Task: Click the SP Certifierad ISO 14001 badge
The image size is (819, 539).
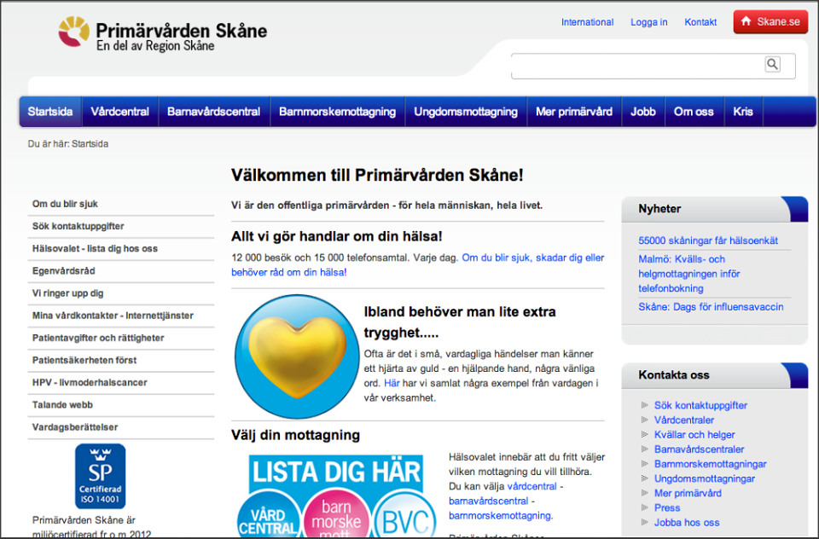Action: pyautogui.click(x=101, y=476)
